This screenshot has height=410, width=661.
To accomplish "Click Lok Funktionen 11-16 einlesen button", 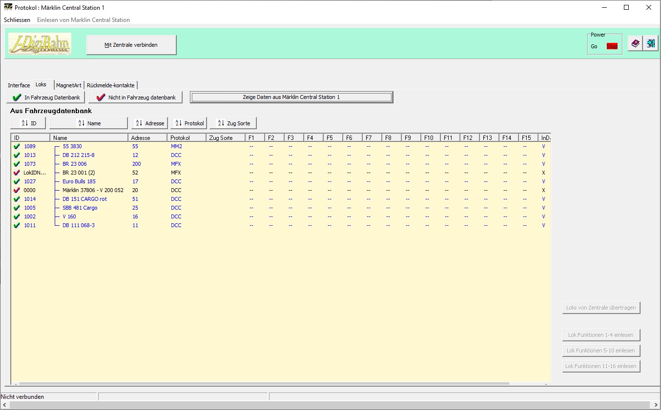I will pyautogui.click(x=601, y=366).
